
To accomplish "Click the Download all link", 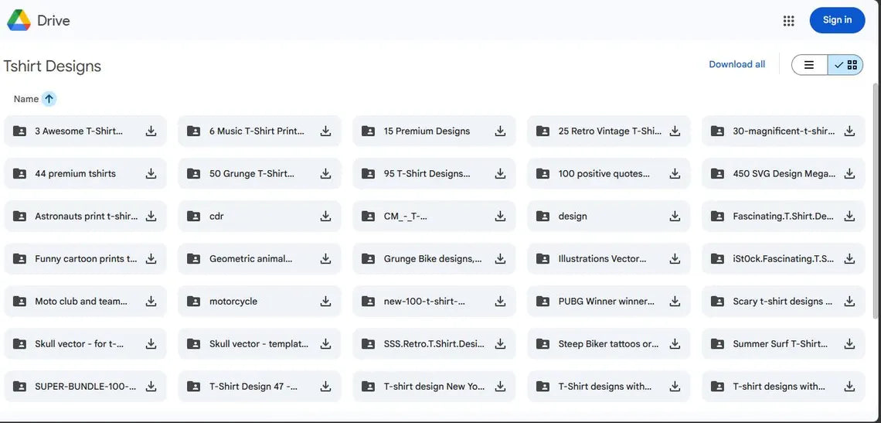I will [736, 64].
